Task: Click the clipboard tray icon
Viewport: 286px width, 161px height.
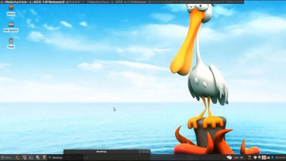Action: [x=249, y=157]
